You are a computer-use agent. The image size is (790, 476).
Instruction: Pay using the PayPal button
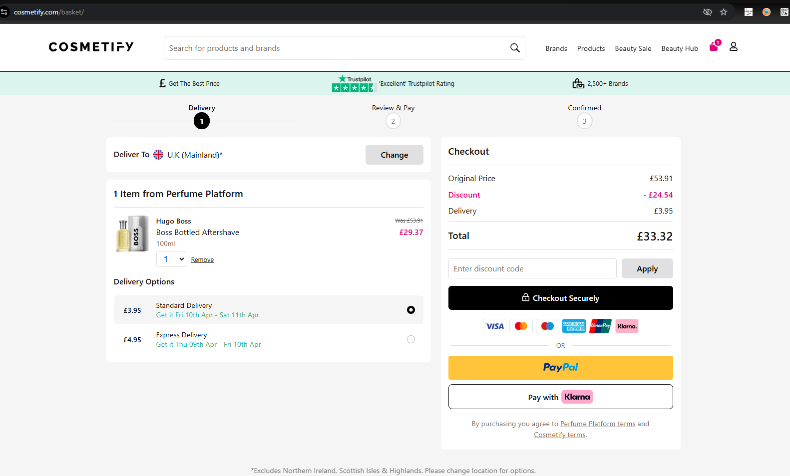click(x=561, y=368)
